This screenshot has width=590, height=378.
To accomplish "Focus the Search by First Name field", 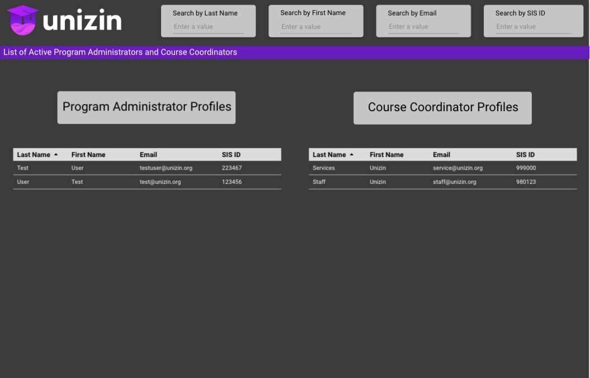I will 316,27.
